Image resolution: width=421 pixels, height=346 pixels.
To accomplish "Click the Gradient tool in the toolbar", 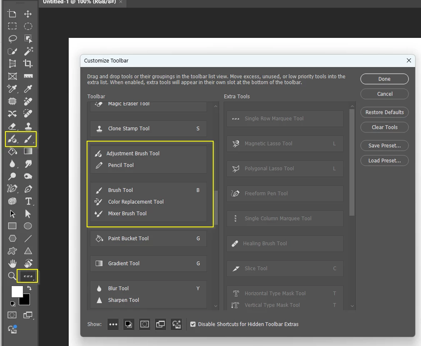I will pyautogui.click(x=28, y=151).
